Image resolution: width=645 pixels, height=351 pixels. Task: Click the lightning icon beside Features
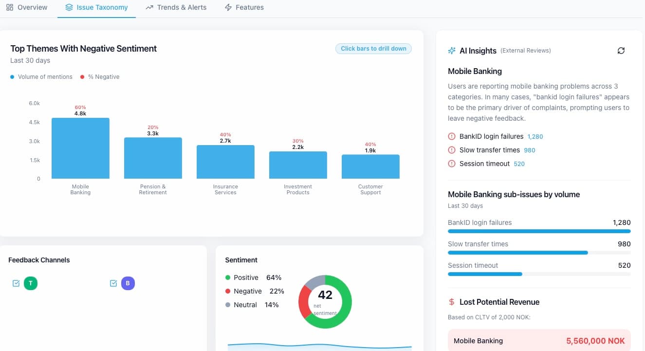pyautogui.click(x=227, y=7)
